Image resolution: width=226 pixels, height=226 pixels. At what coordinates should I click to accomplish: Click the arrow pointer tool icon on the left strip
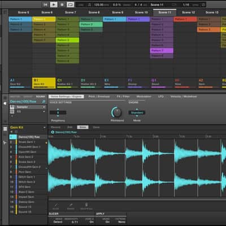click(5, 142)
